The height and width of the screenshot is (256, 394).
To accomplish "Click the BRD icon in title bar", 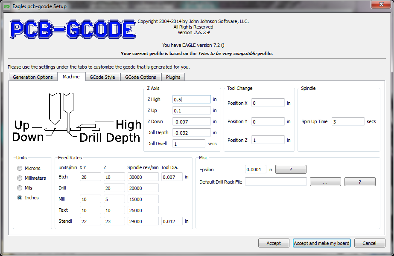I will (7, 6).
